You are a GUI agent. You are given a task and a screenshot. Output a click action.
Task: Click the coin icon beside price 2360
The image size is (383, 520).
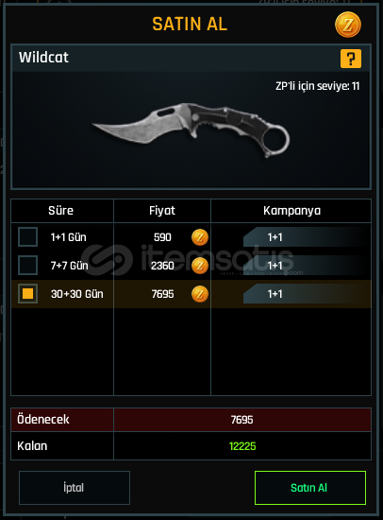tap(200, 266)
